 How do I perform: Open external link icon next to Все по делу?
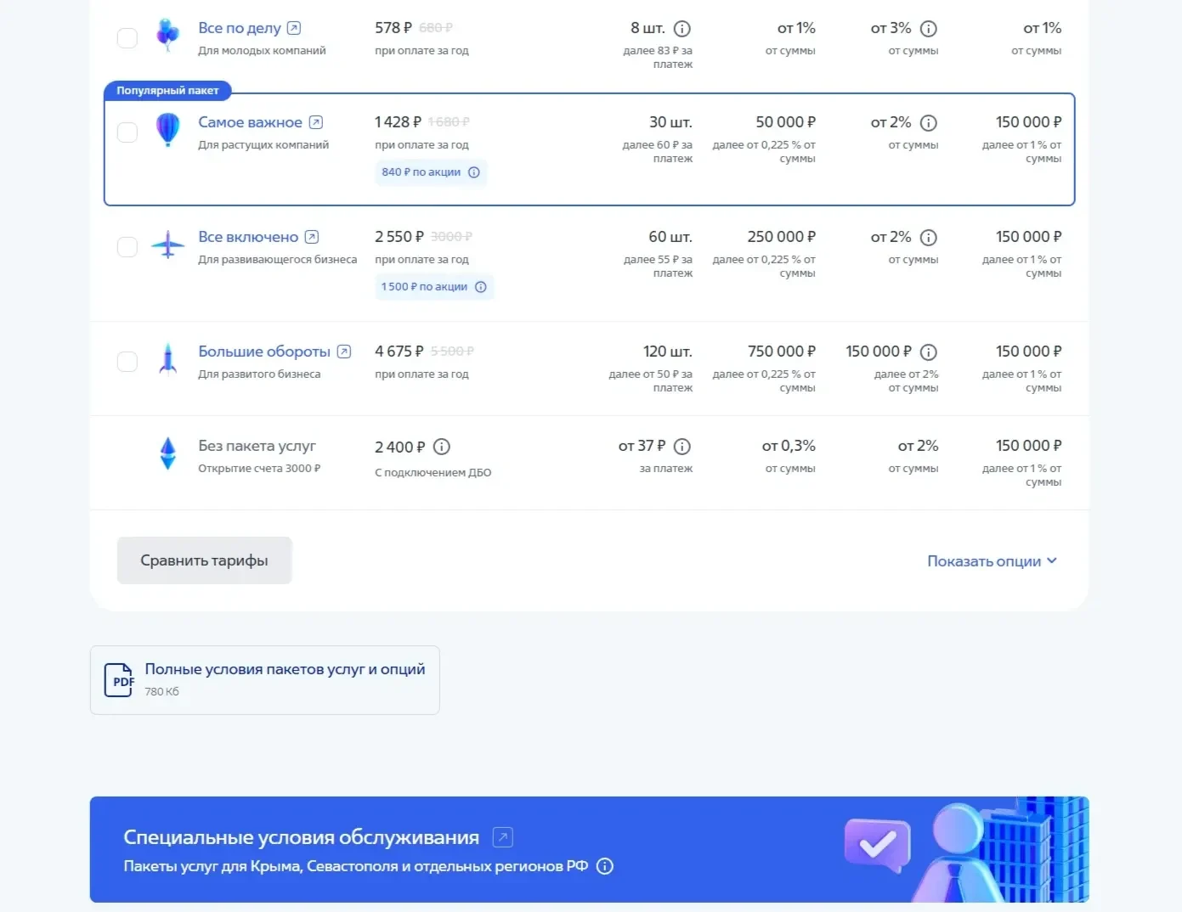pyautogui.click(x=294, y=28)
